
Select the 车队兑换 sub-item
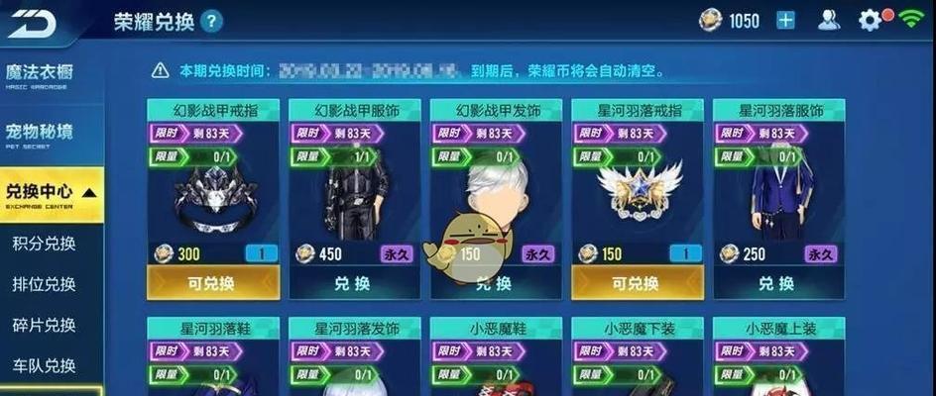click(45, 365)
